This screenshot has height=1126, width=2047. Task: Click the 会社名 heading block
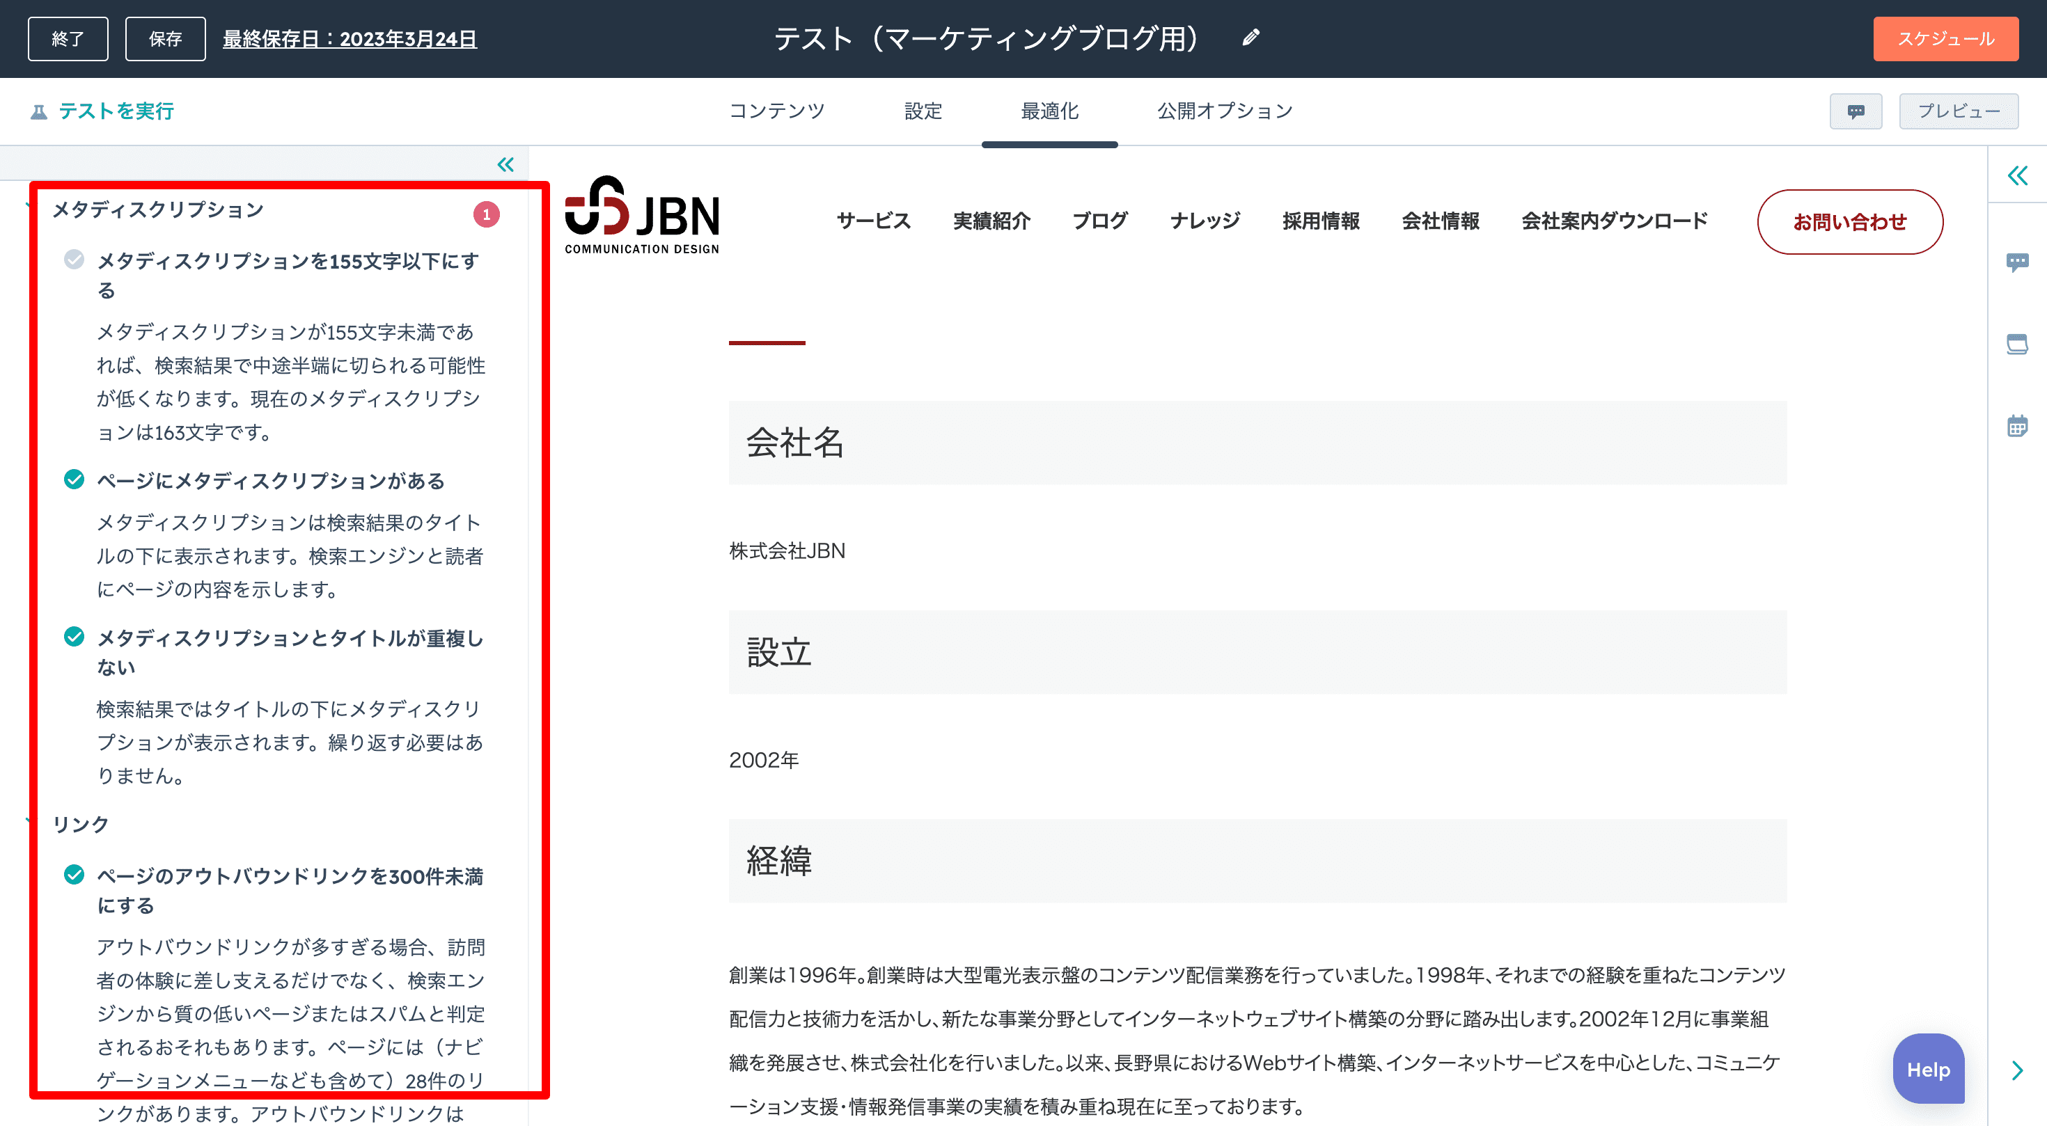tap(1257, 443)
